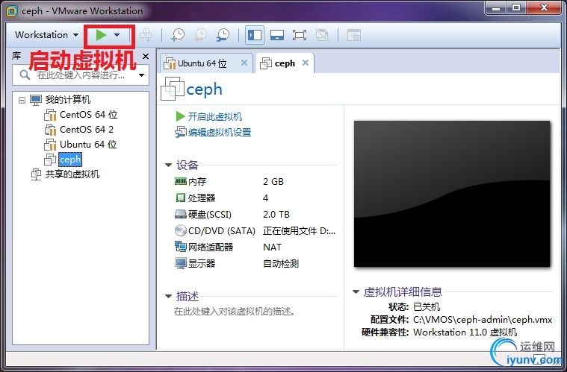567x372 pixels.
Task: Open the library search filter dropdown
Action: (x=142, y=75)
